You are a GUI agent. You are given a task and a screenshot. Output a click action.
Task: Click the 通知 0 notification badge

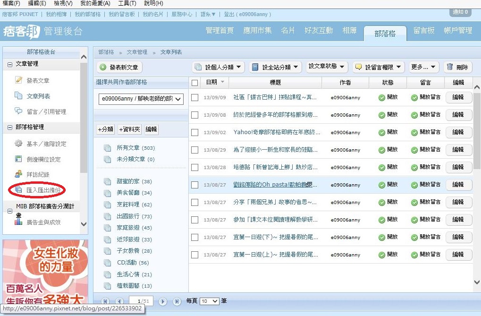tap(460, 12)
